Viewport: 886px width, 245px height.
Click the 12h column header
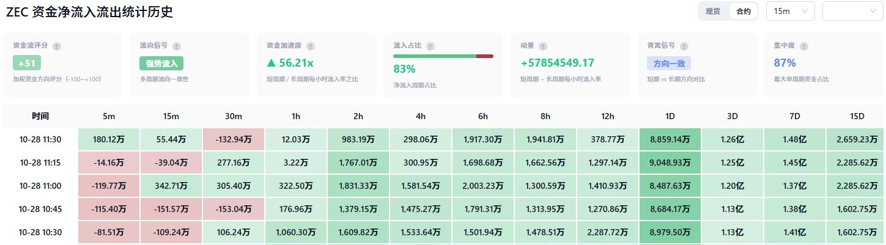608,116
